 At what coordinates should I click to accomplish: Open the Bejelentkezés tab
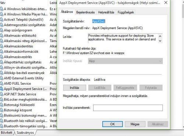(85, 12)
